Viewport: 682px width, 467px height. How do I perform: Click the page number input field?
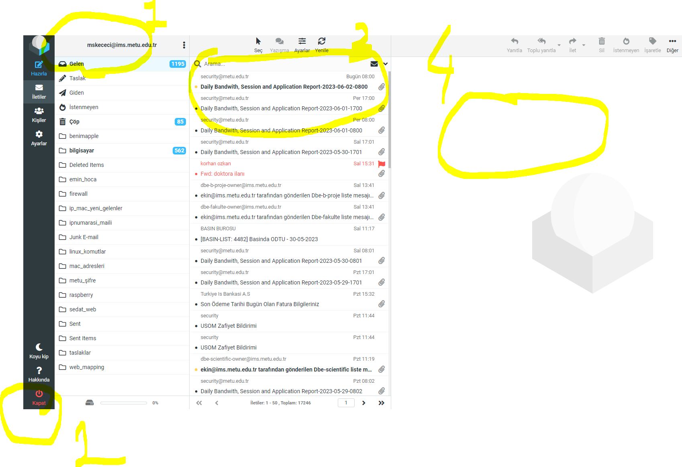click(x=346, y=402)
